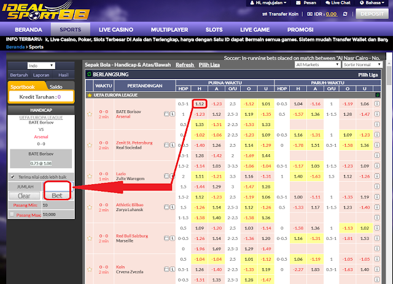Open the LIVE GAME menu
Screen dimensions: 393x284
pos(255,29)
